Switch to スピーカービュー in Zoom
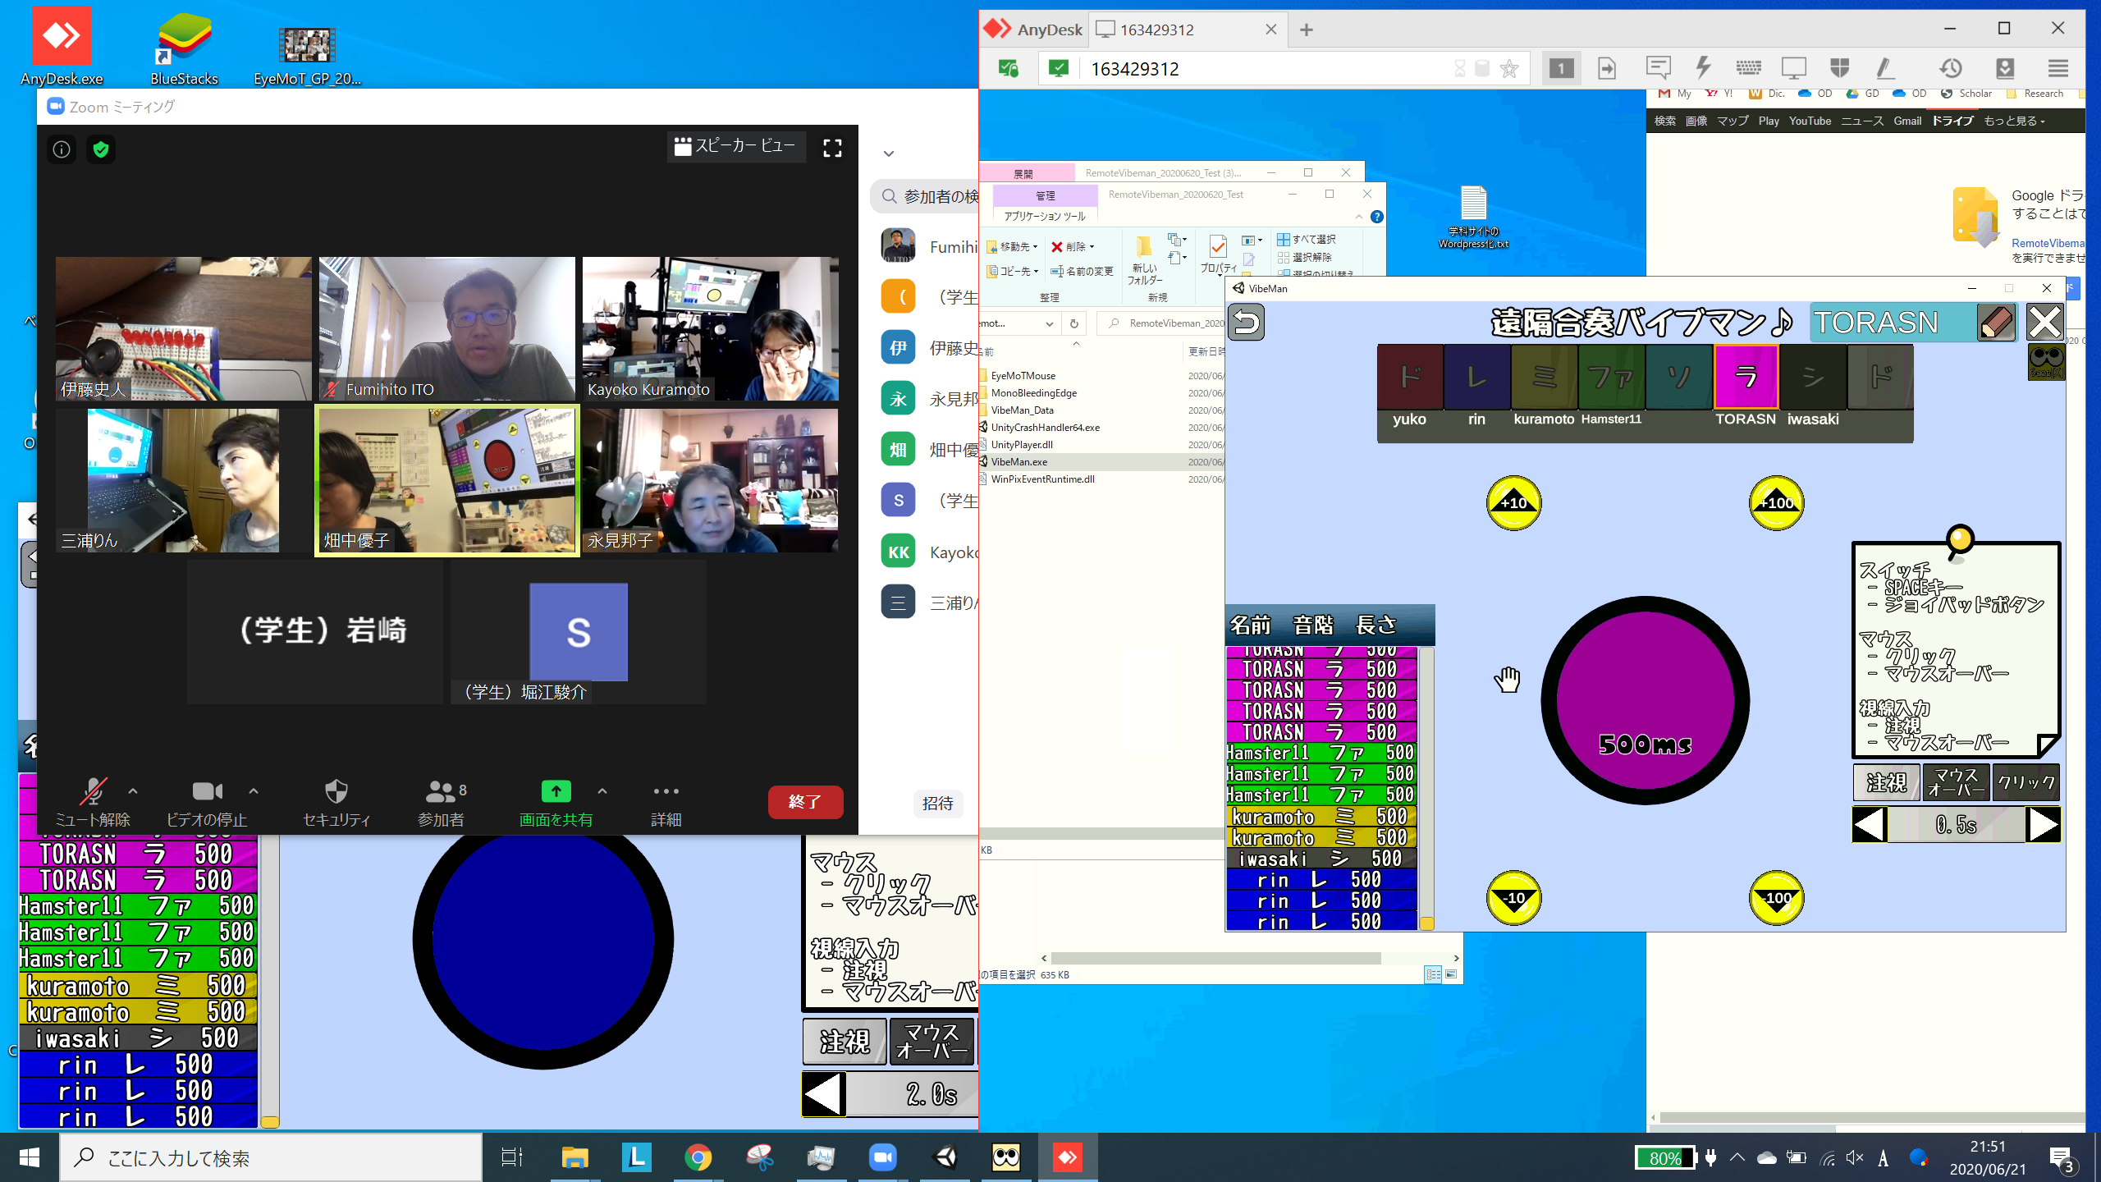This screenshot has height=1182, width=2101. 735,147
